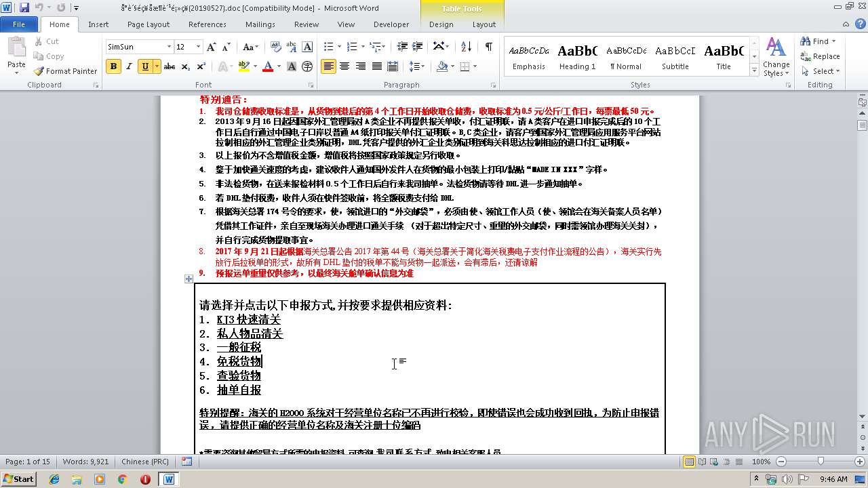868x488 pixels.
Task: Center the paragraph text
Action: click(344, 66)
